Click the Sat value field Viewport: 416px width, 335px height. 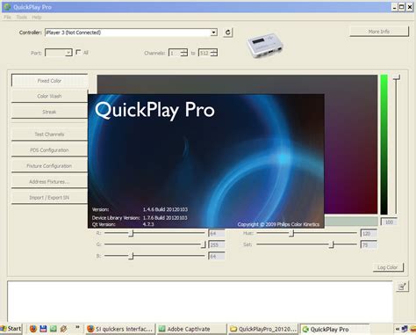click(369, 244)
